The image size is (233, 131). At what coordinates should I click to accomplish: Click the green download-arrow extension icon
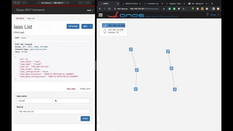coord(193,9)
